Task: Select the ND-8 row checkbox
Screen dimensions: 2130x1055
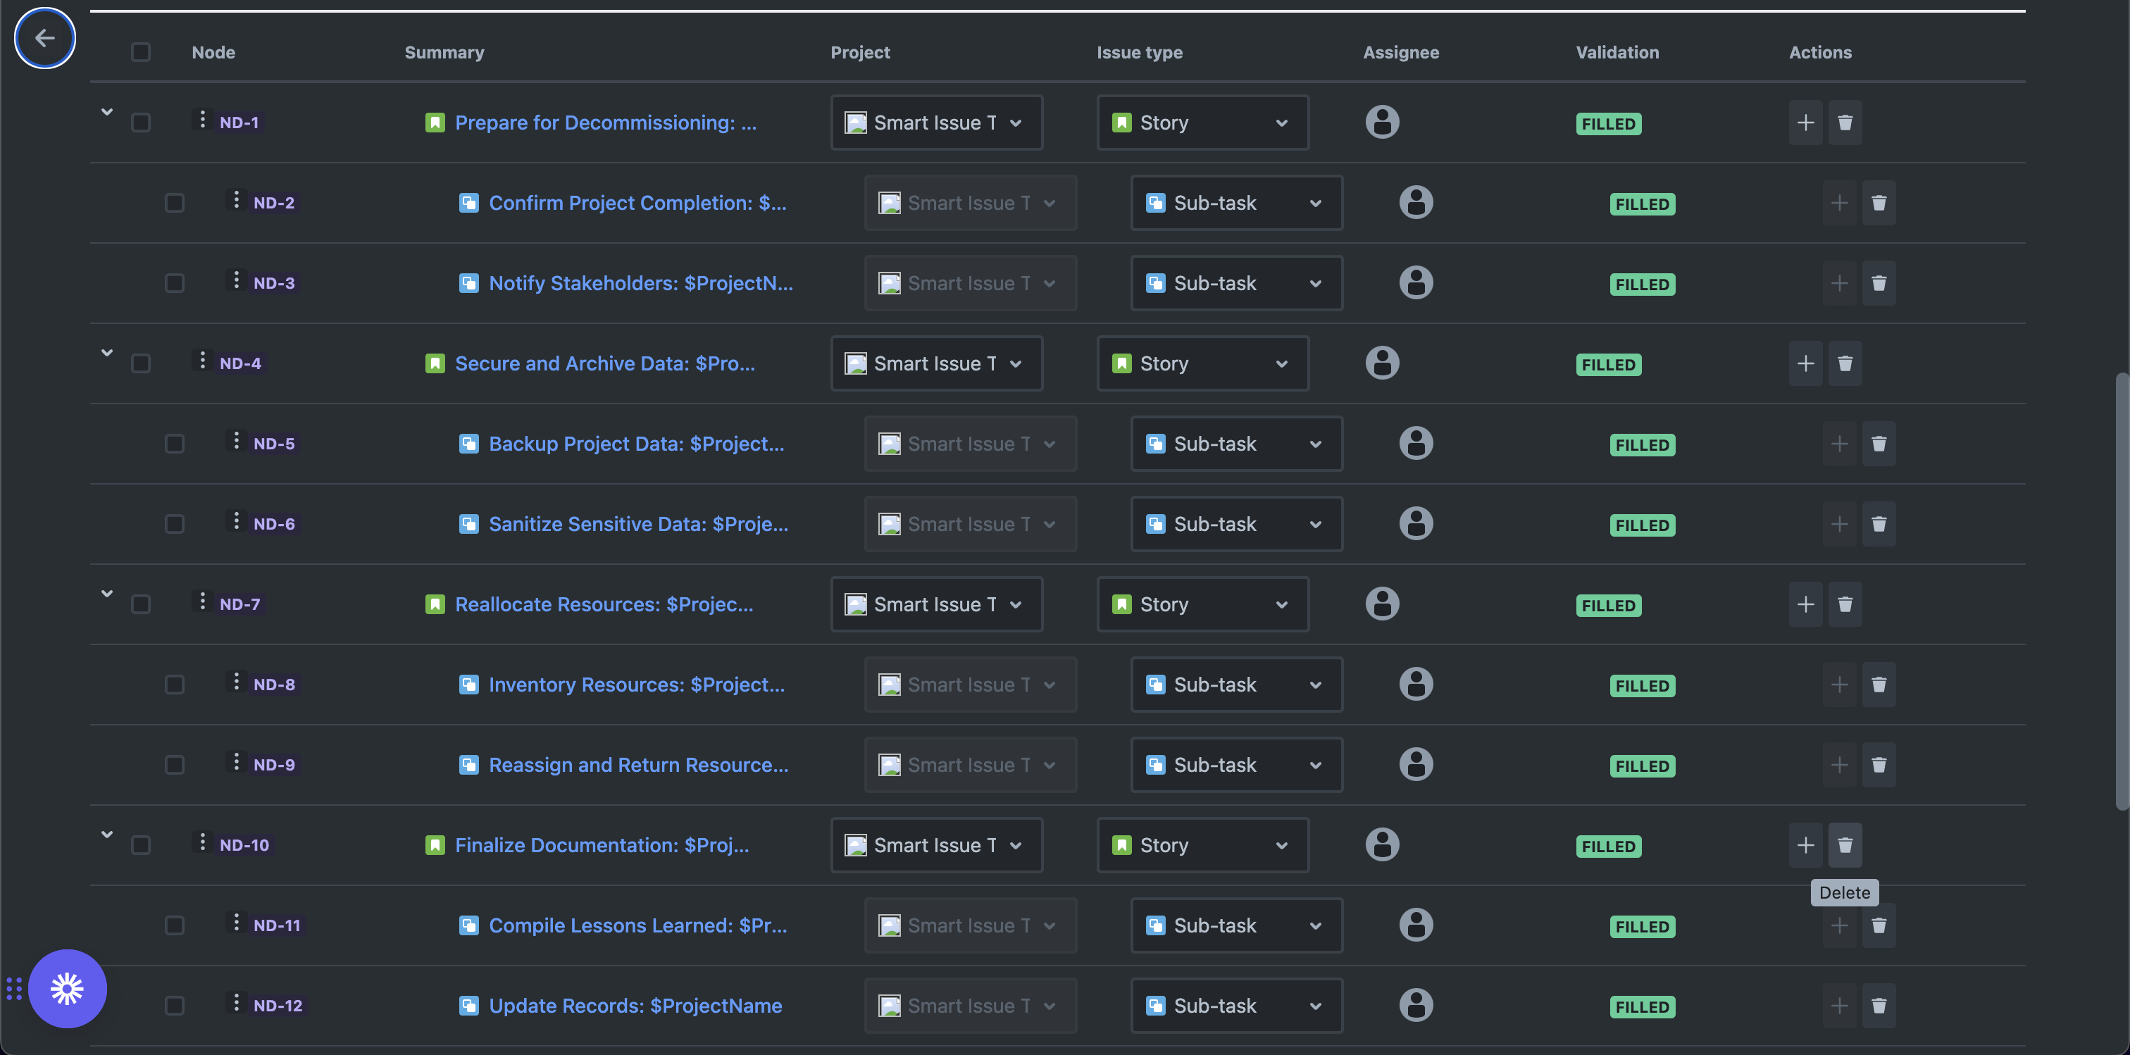Action: [175, 685]
